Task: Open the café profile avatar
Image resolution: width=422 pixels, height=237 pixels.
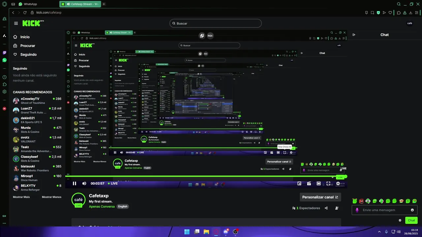Action: pos(410,23)
